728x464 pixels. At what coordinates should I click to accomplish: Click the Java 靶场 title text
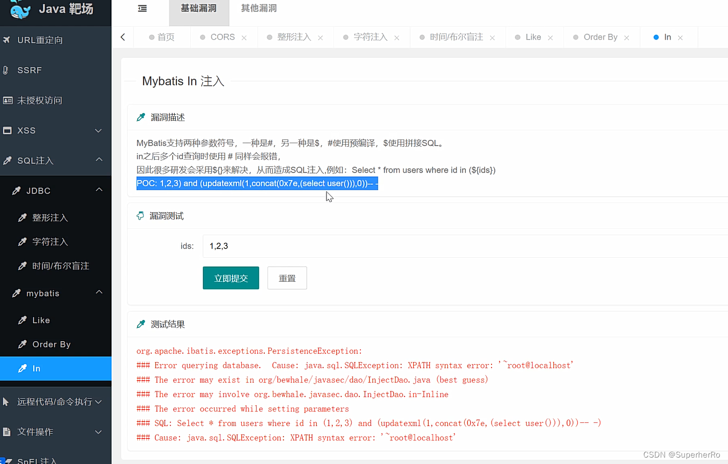pyautogui.click(x=66, y=9)
